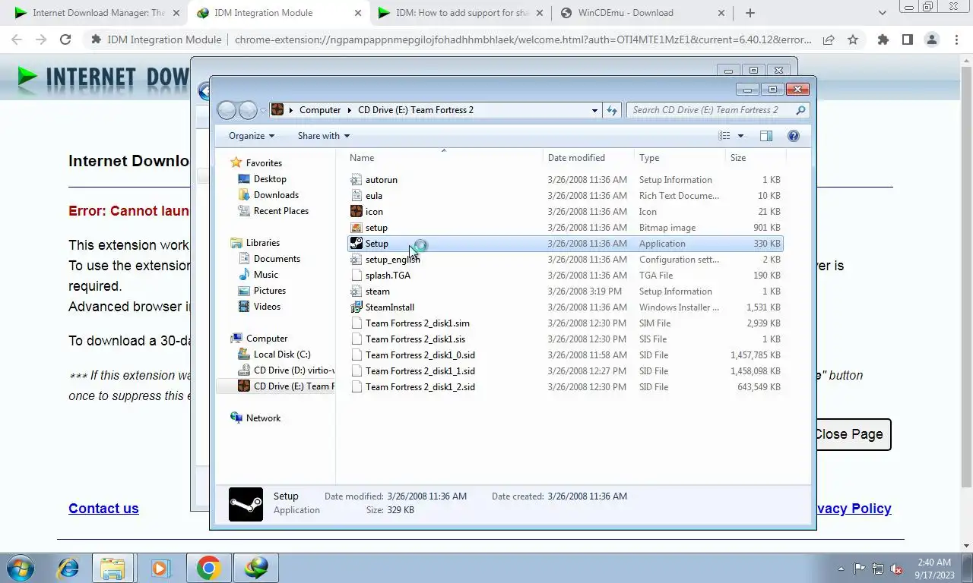This screenshot has width=973, height=583.
Task: Open Recent Places in Favorites
Action: click(x=281, y=211)
